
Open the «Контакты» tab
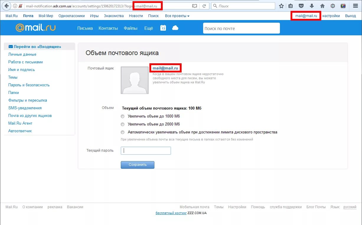(108, 28)
